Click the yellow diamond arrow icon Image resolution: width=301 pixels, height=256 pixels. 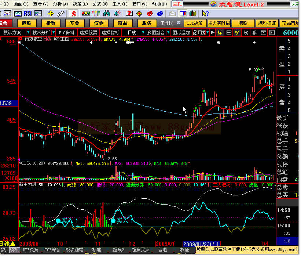pos(139,14)
